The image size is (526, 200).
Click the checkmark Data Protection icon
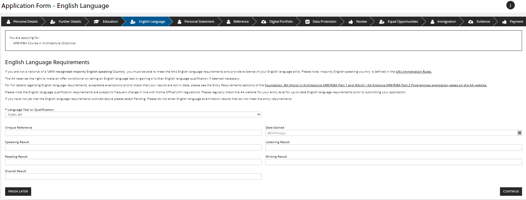click(307, 22)
